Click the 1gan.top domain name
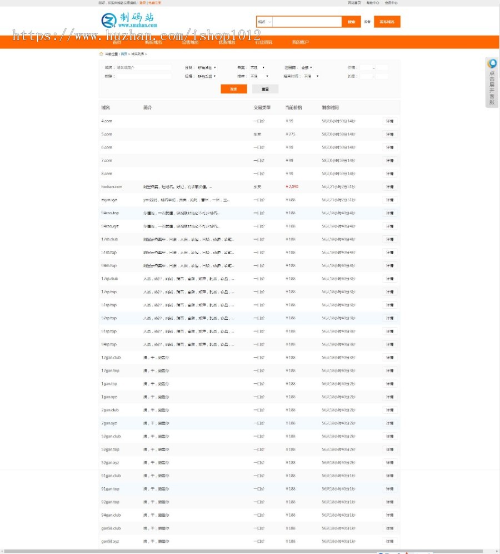The image size is (500, 554). click(x=109, y=384)
